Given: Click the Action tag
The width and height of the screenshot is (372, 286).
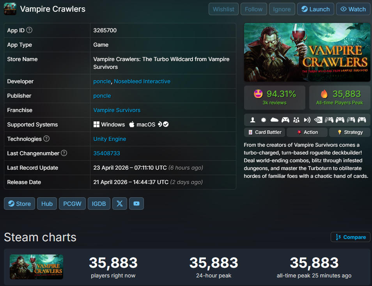Looking at the screenshot, I should (307, 132).
